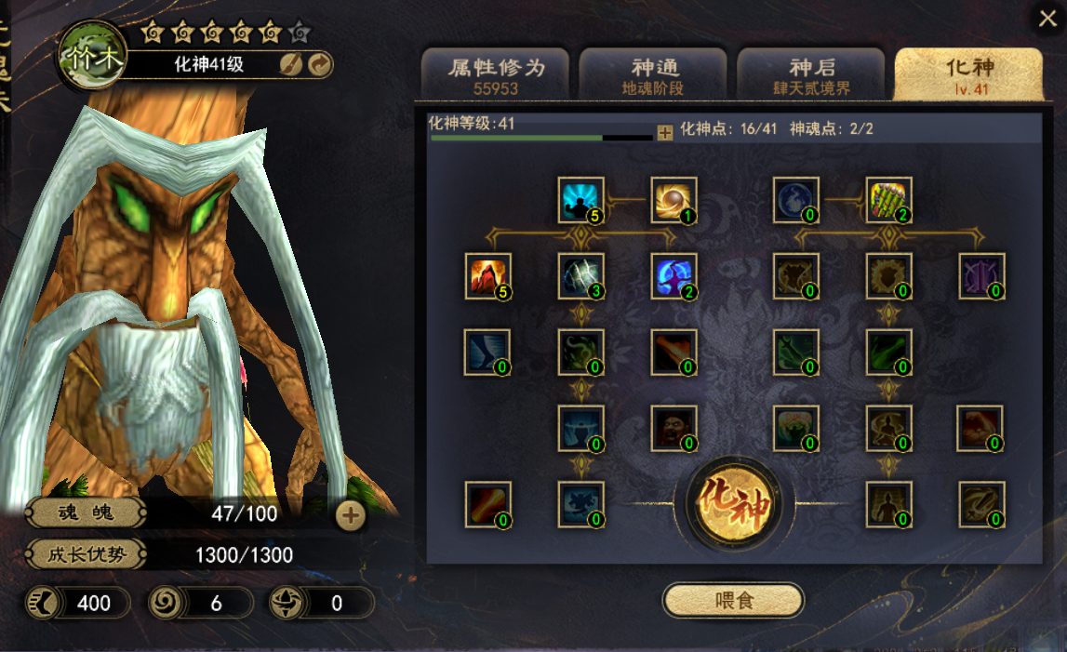The width and height of the screenshot is (1067, 652).
Task: Select the bamboo stalks skill at level 2
Action: (x=888, y=200)
